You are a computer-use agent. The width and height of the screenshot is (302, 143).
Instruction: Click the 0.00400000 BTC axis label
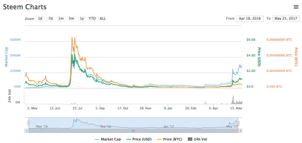(x=279, y=55)
